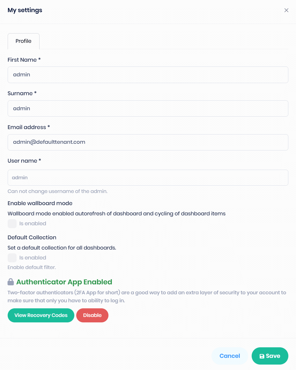
Task: Enable the wallboard mode checkbox
Action: 12,224
